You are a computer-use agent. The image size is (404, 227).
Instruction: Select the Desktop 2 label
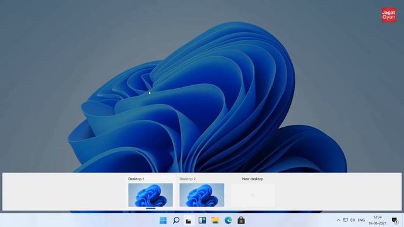[187, 179]
